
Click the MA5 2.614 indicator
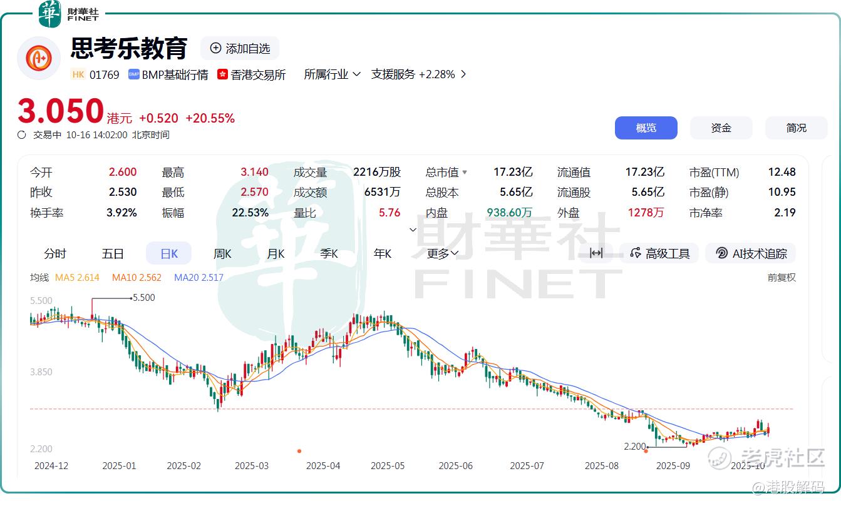78,278
